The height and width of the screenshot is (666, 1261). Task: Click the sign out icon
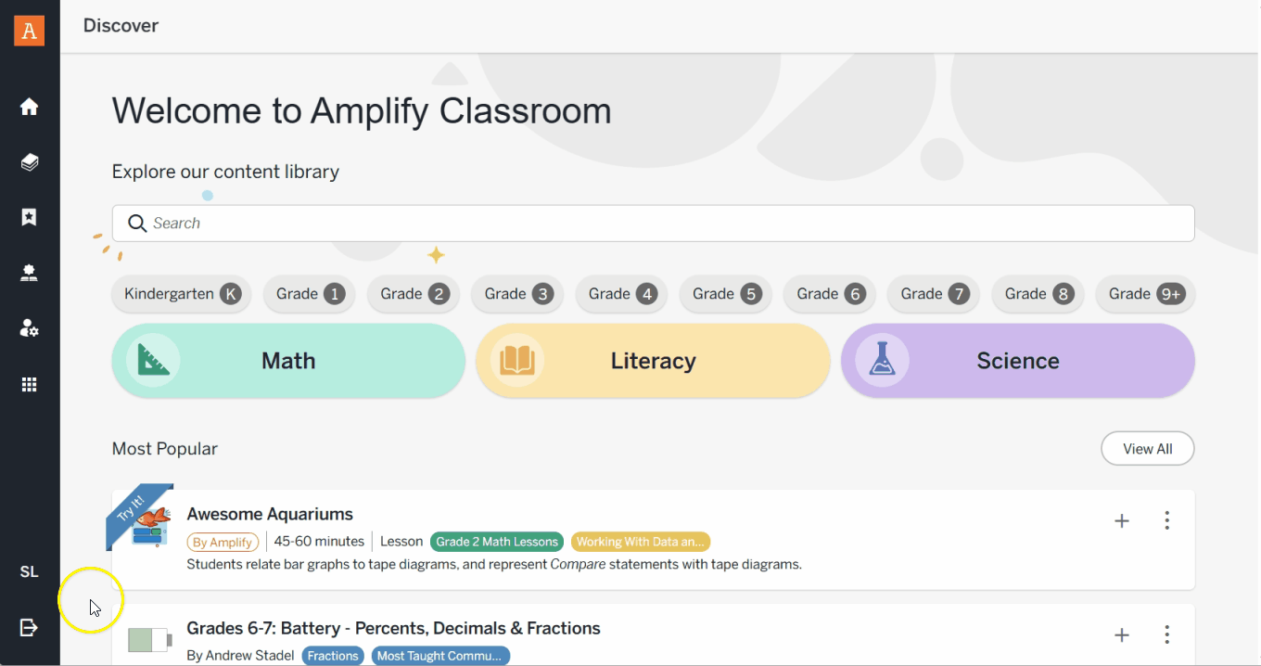[30, 628]
